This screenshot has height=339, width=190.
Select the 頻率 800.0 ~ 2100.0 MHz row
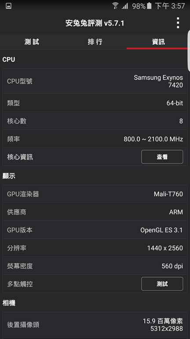[95, 139]
